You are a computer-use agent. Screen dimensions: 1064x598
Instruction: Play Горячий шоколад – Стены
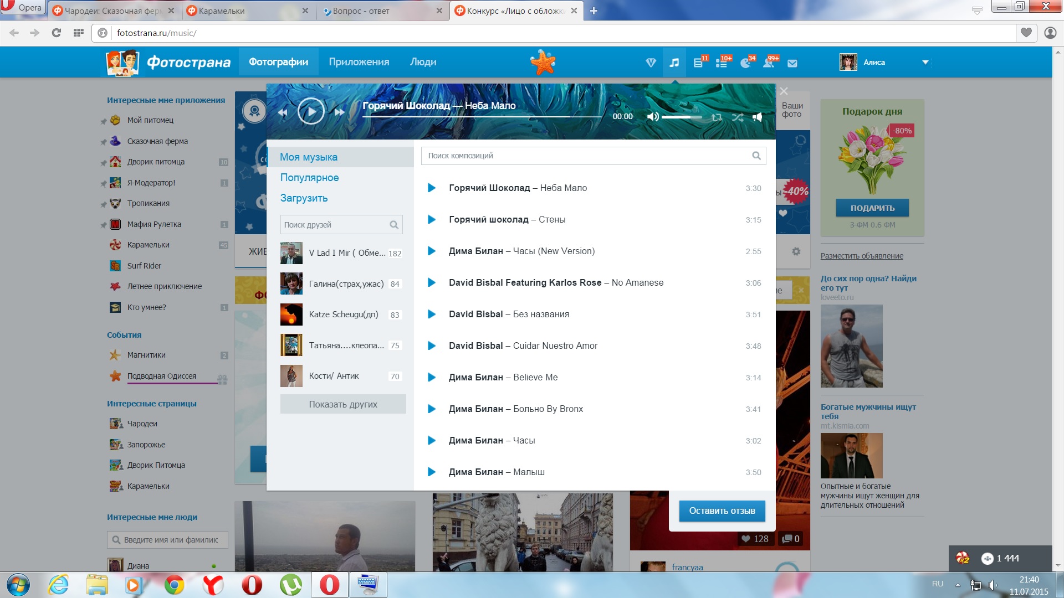click(x=432, y=220)
